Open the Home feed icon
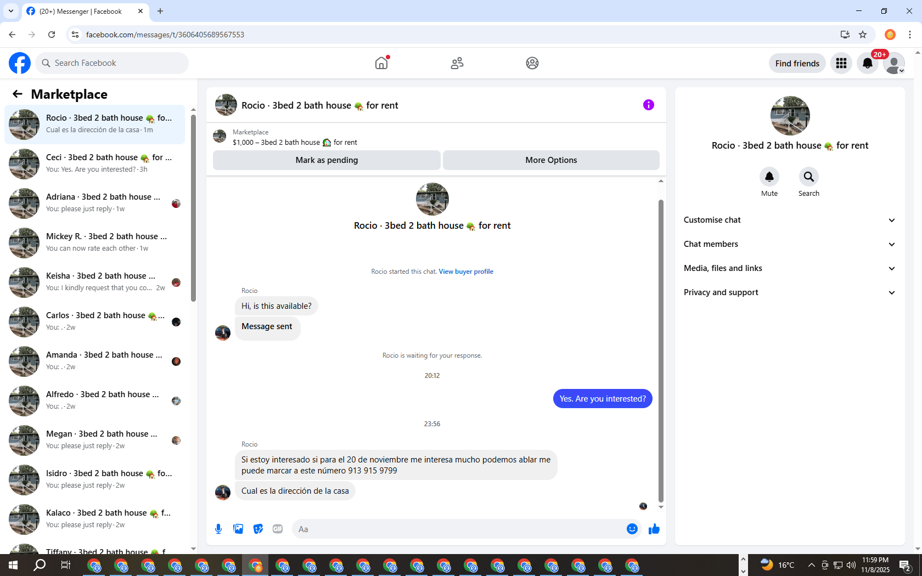922x576 pixels. pyautogui.click(x=381, y=63)
